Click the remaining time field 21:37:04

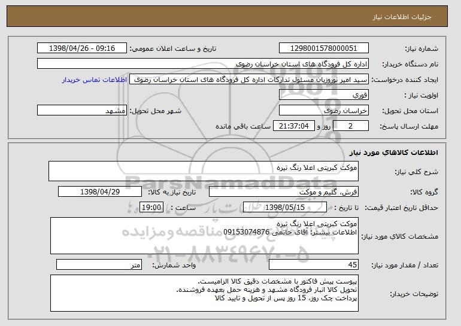294,126
